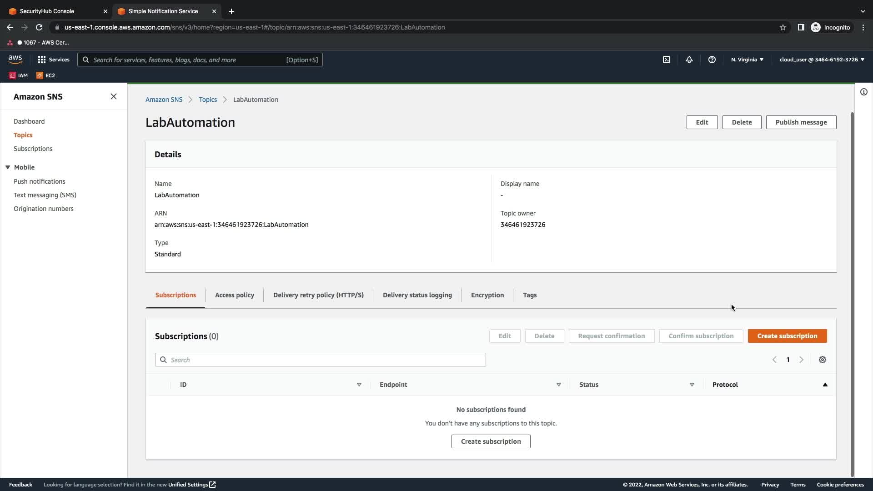Click the orange Create subscription button
The width and height of the screenshot is (873, 491).
pyautogui.click(x=787, y=336)
